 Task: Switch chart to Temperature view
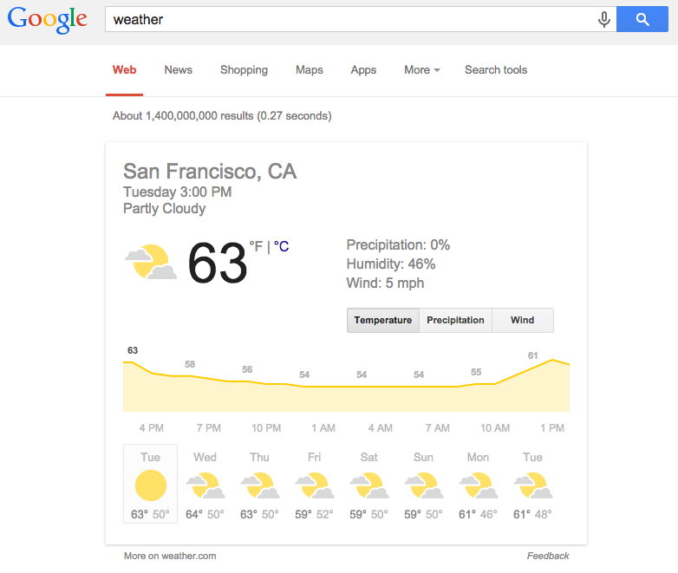[x=383, y=320]
